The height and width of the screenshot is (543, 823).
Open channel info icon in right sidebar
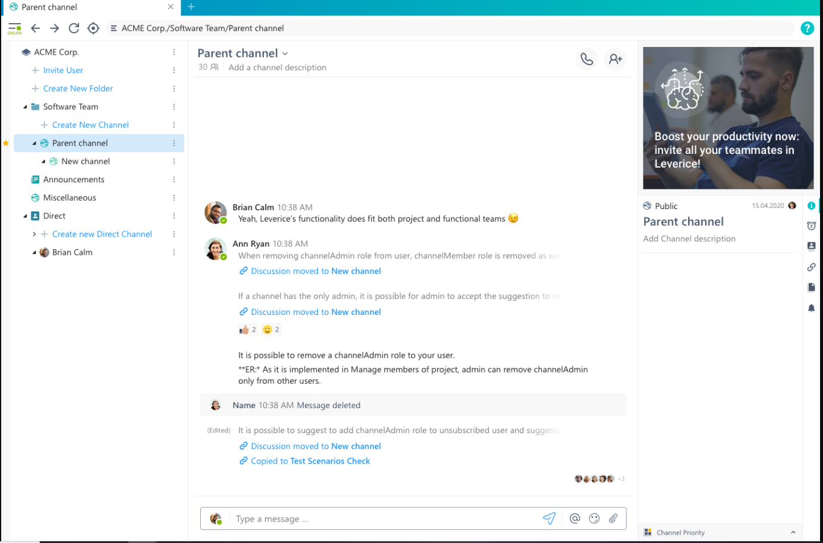pos(811,206)
